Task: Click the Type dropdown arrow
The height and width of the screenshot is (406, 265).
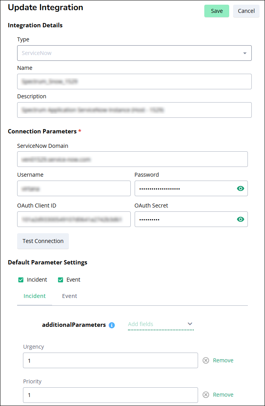Action: [x=245, y=53]
